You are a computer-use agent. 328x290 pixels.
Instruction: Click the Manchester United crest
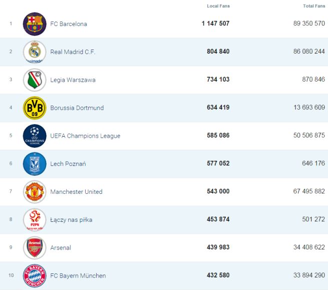pyautogui.click(x=35, y=192)
